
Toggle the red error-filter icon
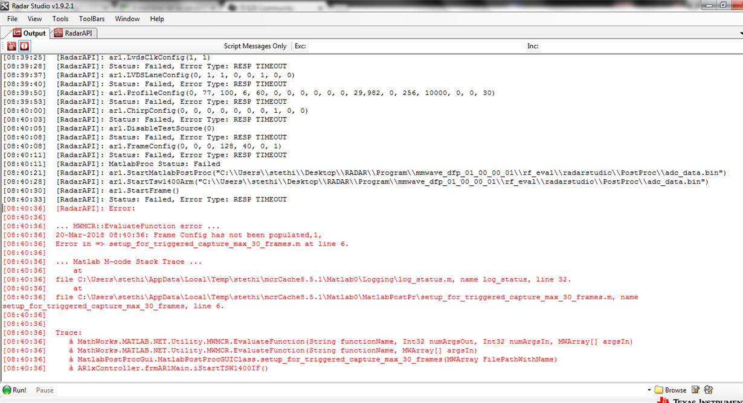(x=24, y=46)
